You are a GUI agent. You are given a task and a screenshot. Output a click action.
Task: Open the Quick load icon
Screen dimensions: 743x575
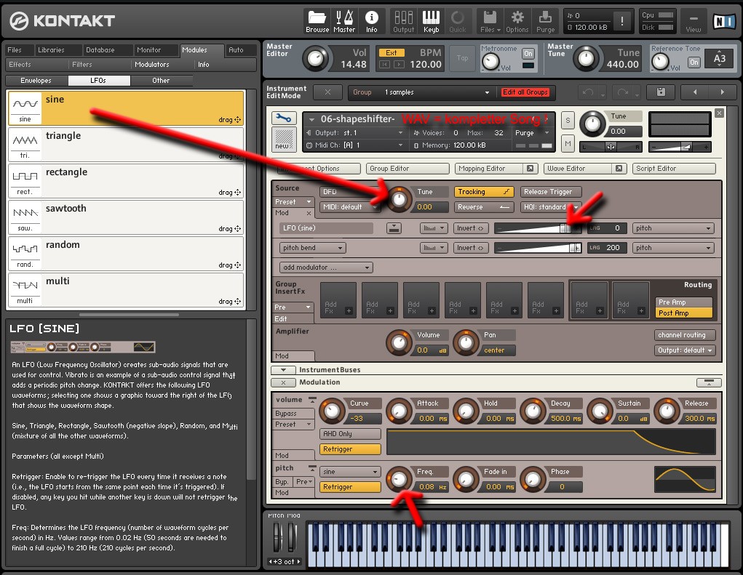pyautogui.click(x=457, y=21)
